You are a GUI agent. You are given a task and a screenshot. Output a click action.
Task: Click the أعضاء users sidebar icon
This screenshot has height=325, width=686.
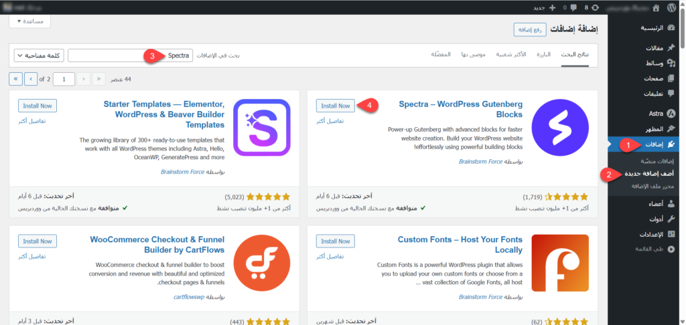[x=671, y=203]
